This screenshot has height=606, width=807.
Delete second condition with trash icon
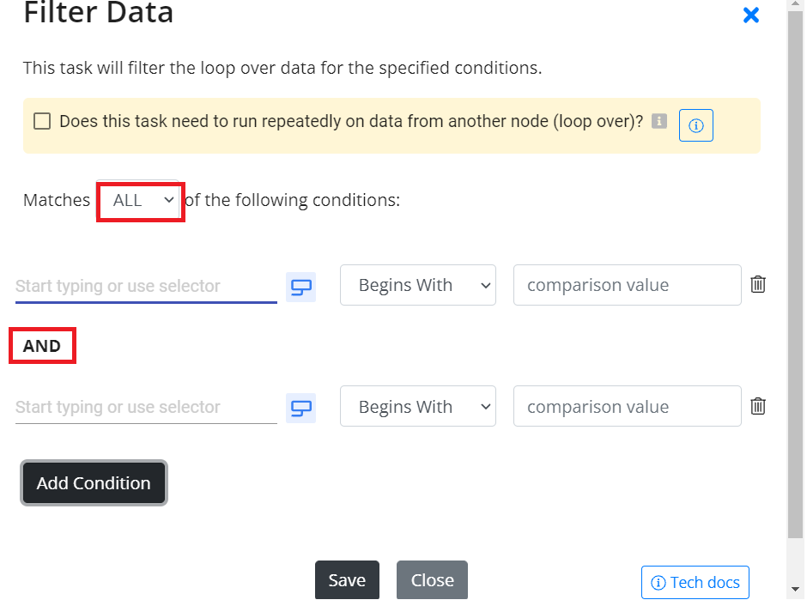757,406
